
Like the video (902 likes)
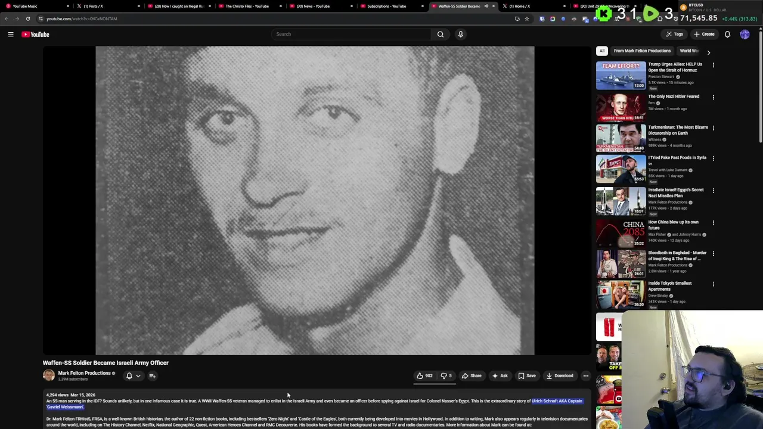(424, 376)
